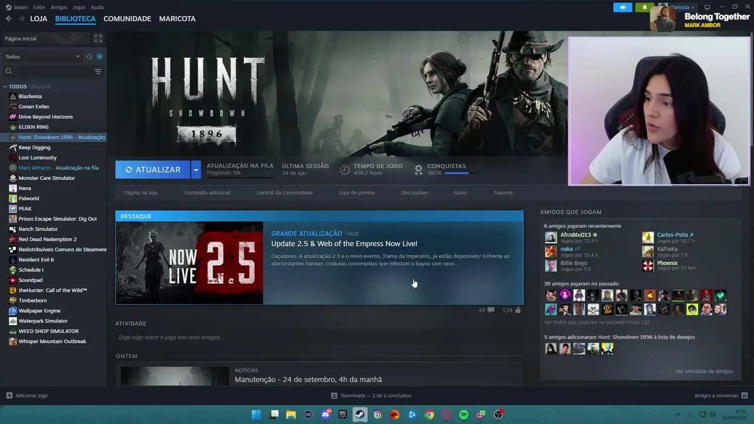754x424 pixels.
Task: Open Spotify from the taskbar
Action: [x=464, y=415]
